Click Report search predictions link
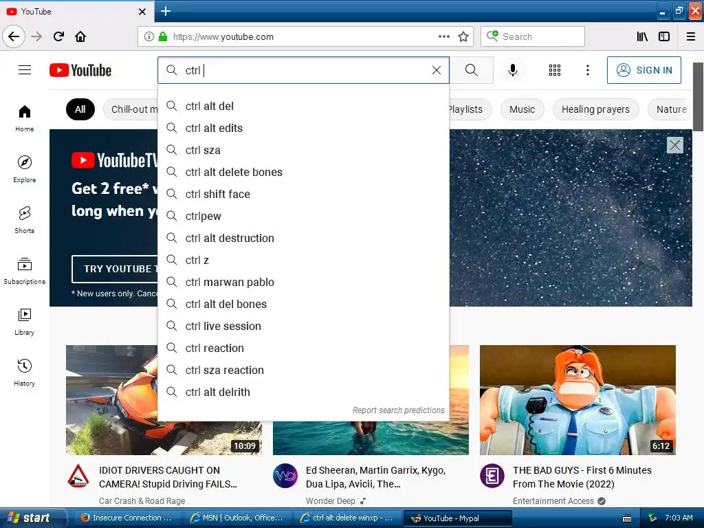704x528 pixels. pos(398,410)
